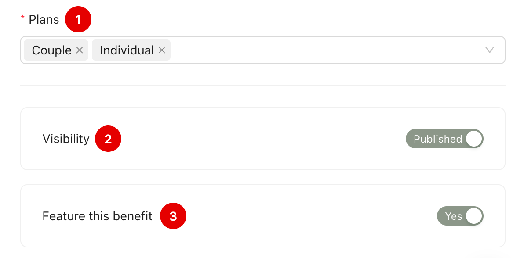Click the Visibility label text
This screenshot has height=258, width=524.
[66, 139]
